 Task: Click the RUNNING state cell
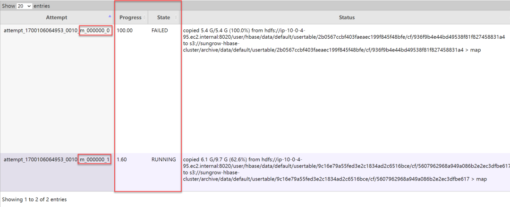pos(163,159)
